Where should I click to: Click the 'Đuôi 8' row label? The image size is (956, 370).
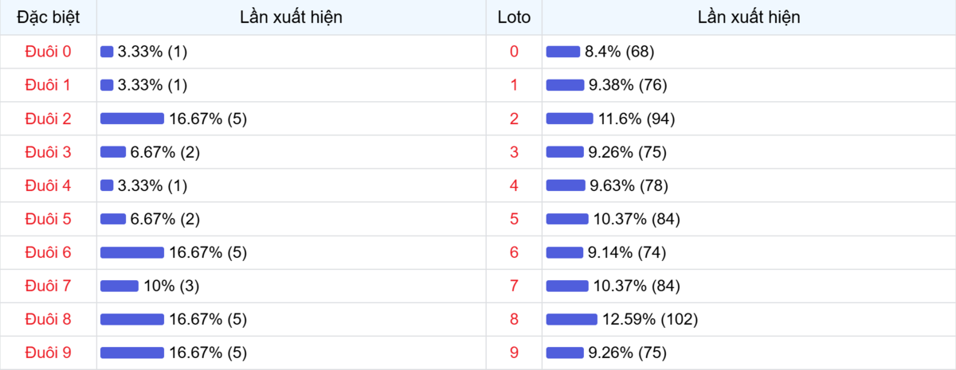point(48,319)
